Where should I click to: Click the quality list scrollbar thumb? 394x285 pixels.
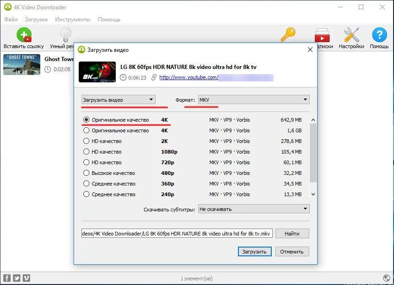click(313, 153)
